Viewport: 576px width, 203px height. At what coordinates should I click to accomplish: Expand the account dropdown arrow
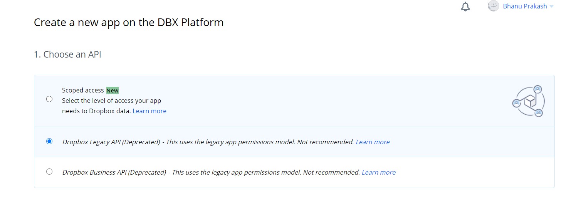tap(551, 7)
